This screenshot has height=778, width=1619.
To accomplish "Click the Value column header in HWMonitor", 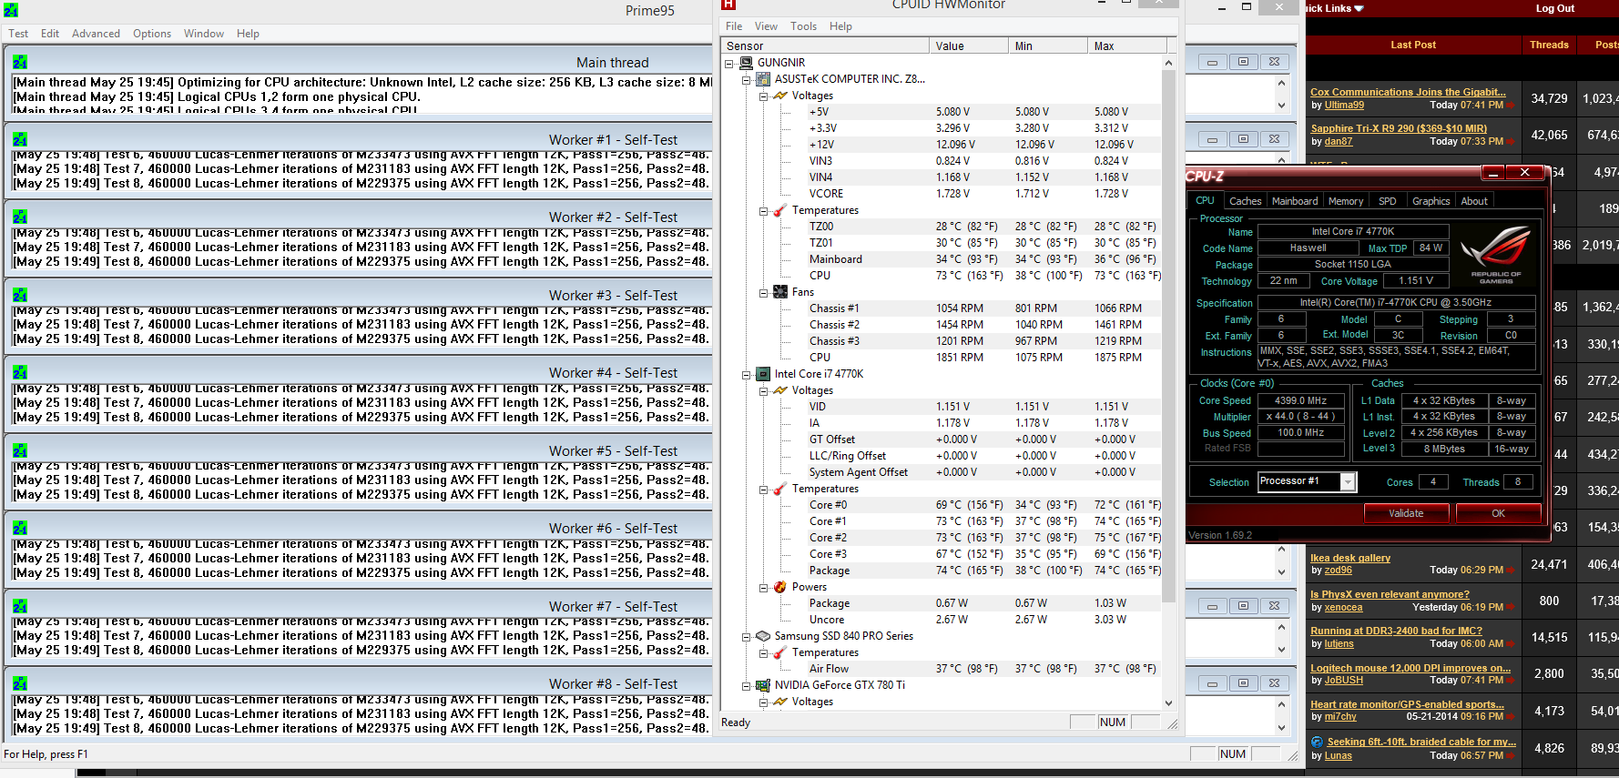I will click(x=969, y=45).
